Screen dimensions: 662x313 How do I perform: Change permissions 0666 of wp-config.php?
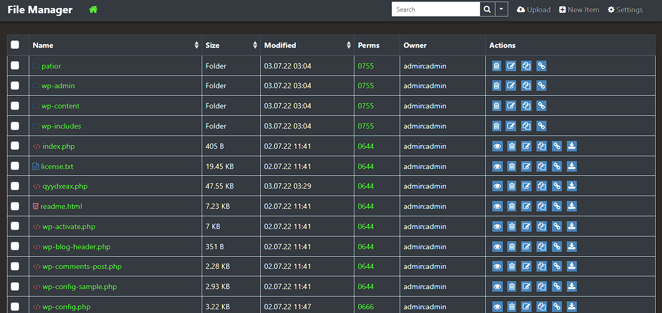pos(366,307)
